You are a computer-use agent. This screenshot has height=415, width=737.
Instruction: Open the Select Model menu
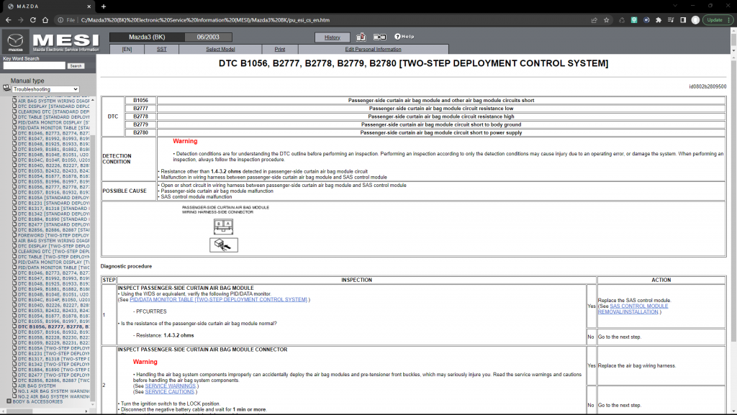[x=220, y=50]
